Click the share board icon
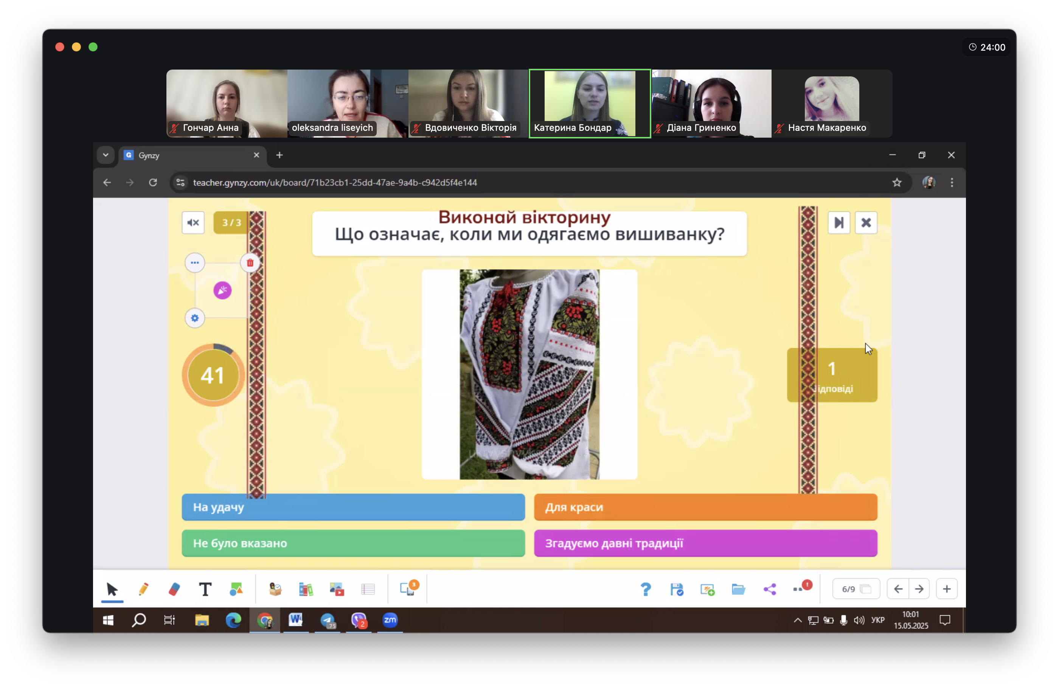Screen dimensions: 1059x689 (769, 589)
